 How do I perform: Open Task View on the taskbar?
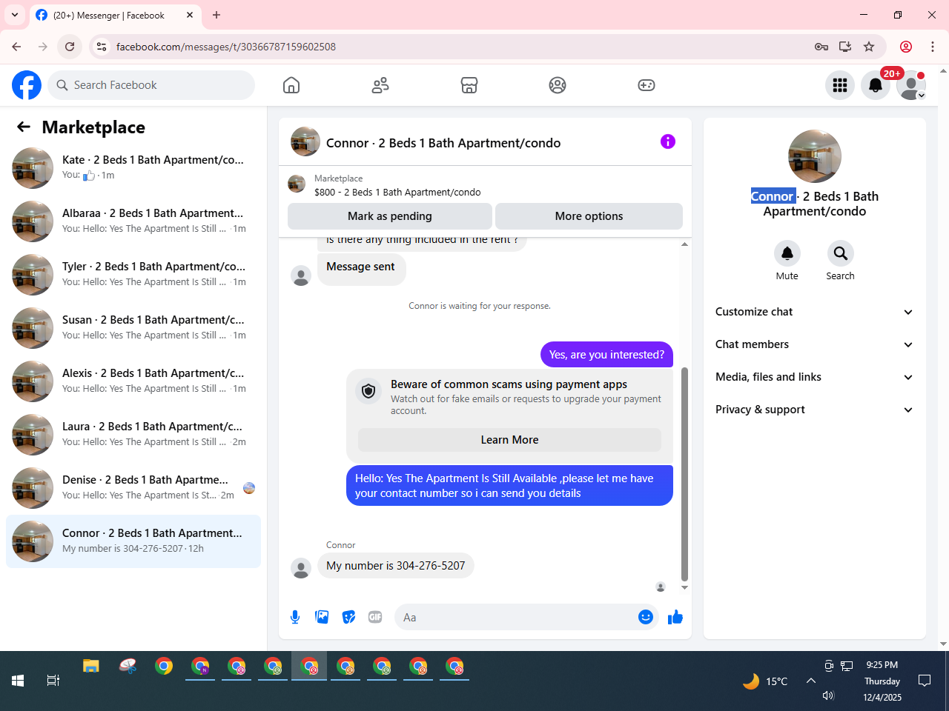(x=53, y=681)
